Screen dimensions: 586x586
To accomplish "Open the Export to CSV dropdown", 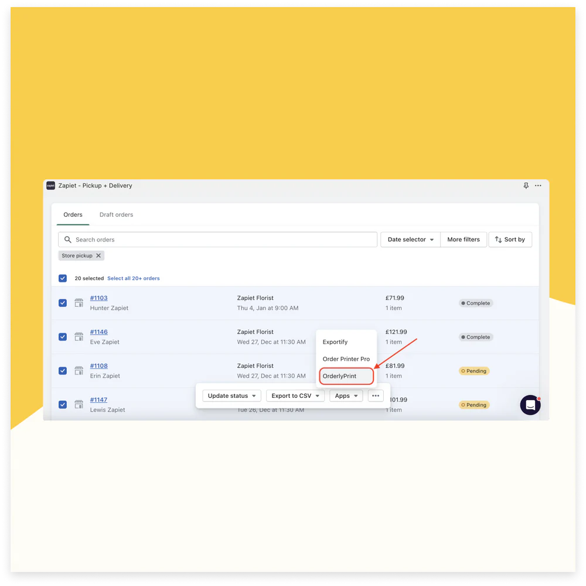I will [295, 396].
